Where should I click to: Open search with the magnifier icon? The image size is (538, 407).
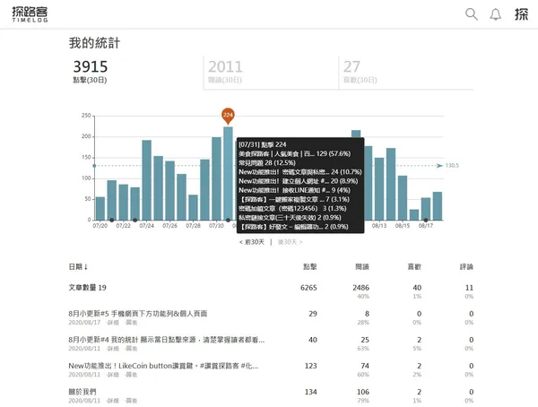[472, 14]
